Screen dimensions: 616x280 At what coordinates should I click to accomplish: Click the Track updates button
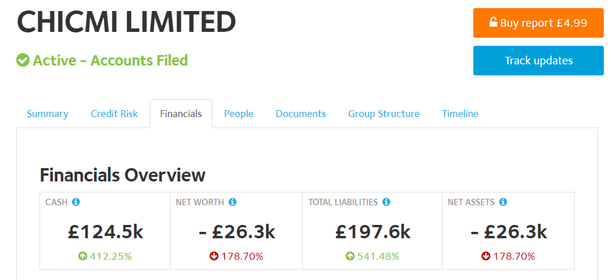[x=538, y=60]
